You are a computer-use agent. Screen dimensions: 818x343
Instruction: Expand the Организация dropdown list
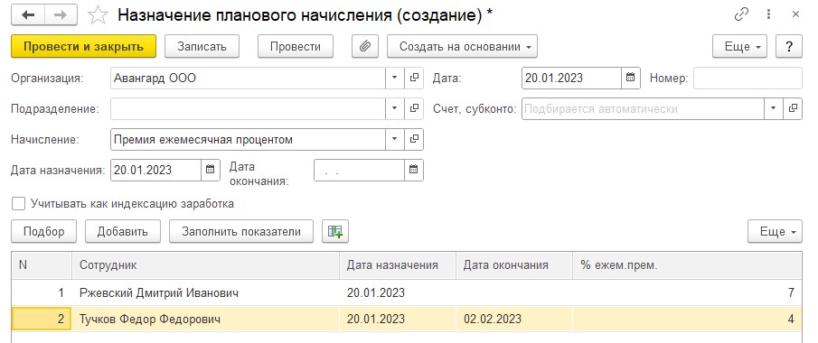point(395,79)
